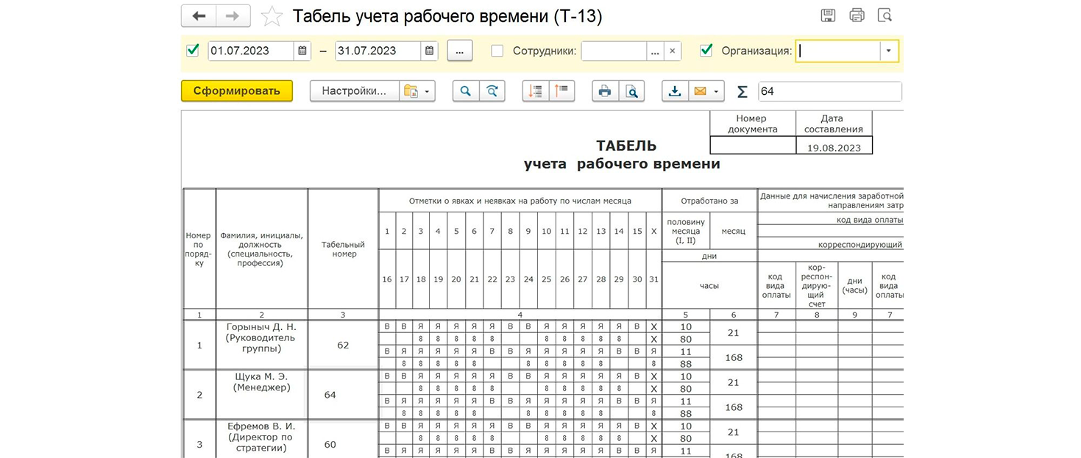Save report to file with the download icon

pos(674,91)
